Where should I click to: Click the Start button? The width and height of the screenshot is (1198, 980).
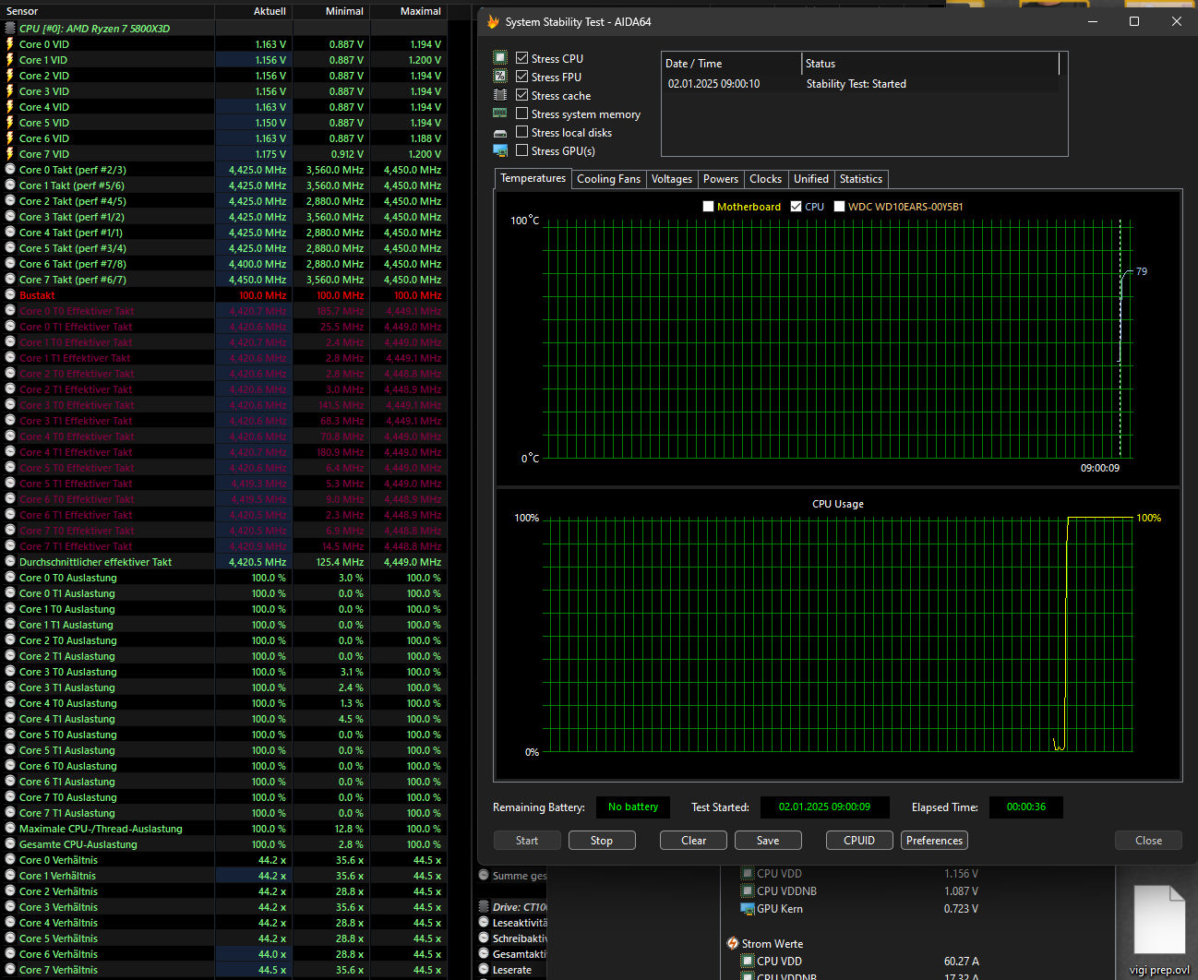527,841
